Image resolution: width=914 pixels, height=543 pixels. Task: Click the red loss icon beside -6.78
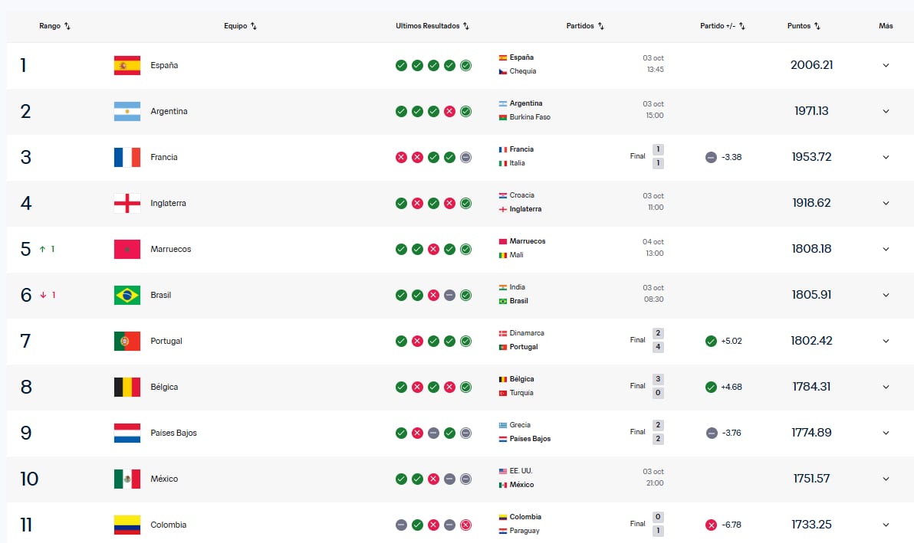711,525
